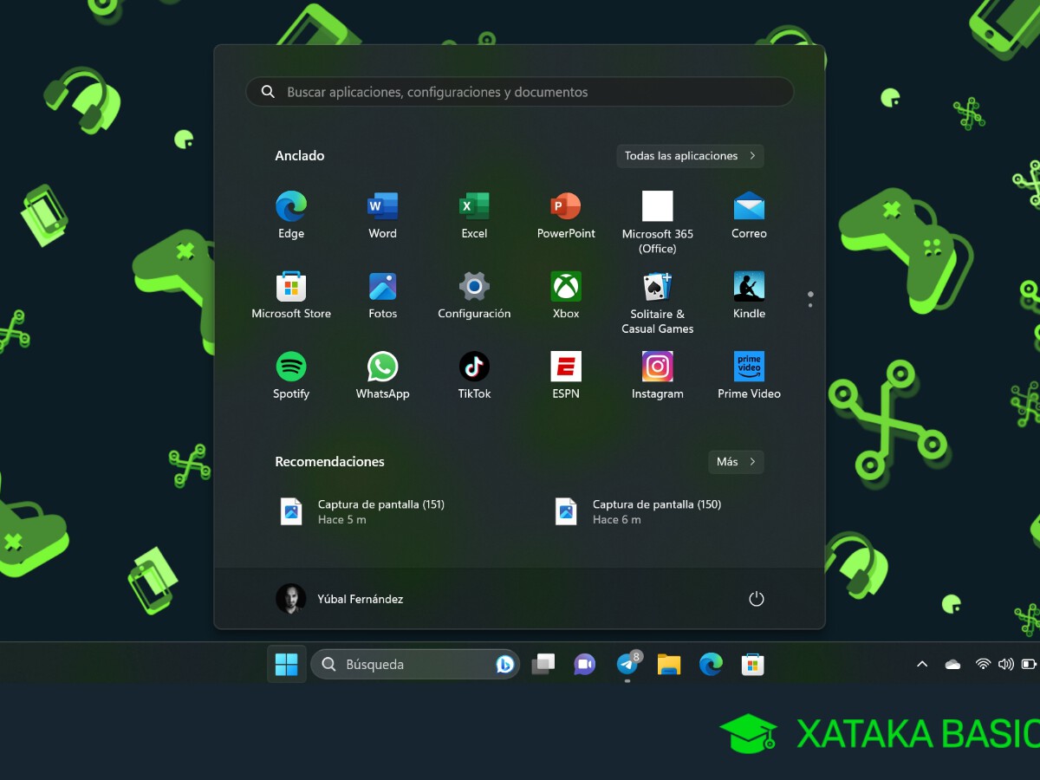Click the Windows Start button
The height and width of the screenshot is (780, 1040).
286,665
